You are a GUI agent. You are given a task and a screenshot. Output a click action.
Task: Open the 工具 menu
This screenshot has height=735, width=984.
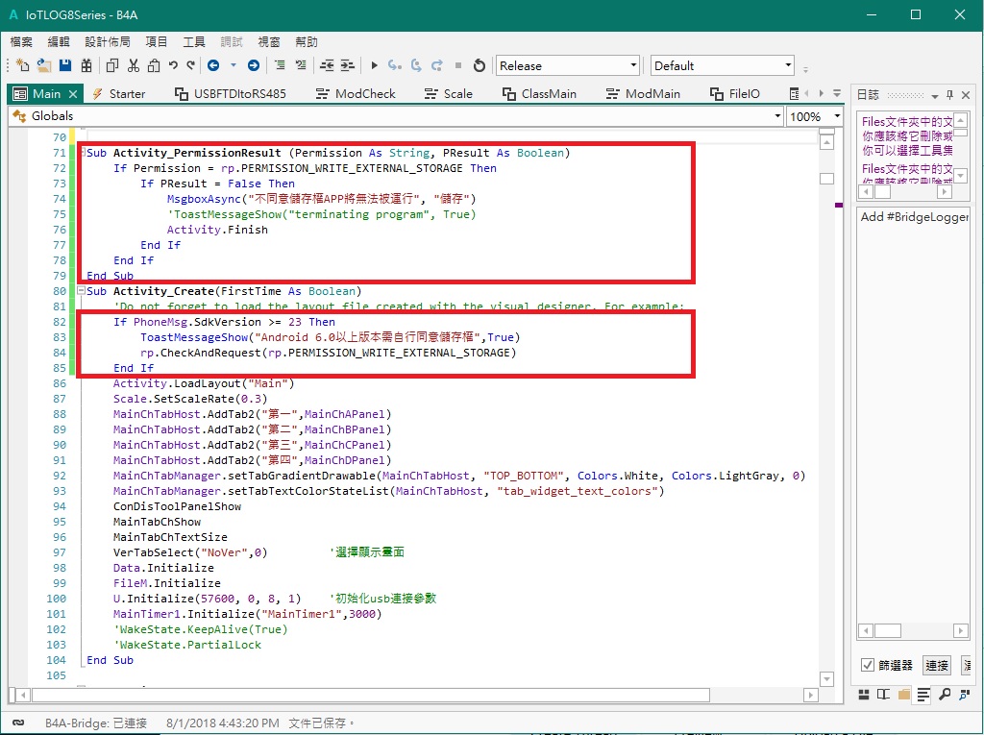click(194, 42)
